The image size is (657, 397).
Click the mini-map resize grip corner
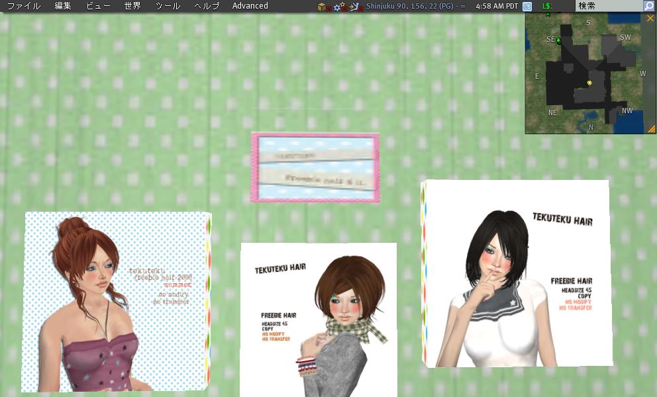(x=652, y=130)
